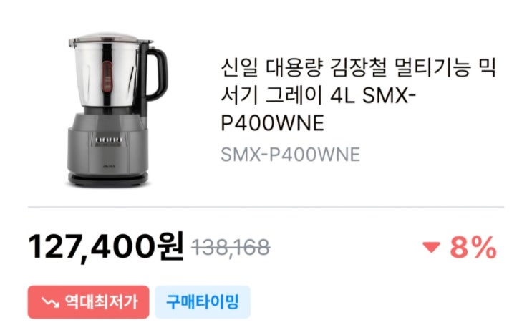Viewport: 532px width, 330px height.
Task: Click the red downward triangle price-drop icon
Action: (431, 247)
